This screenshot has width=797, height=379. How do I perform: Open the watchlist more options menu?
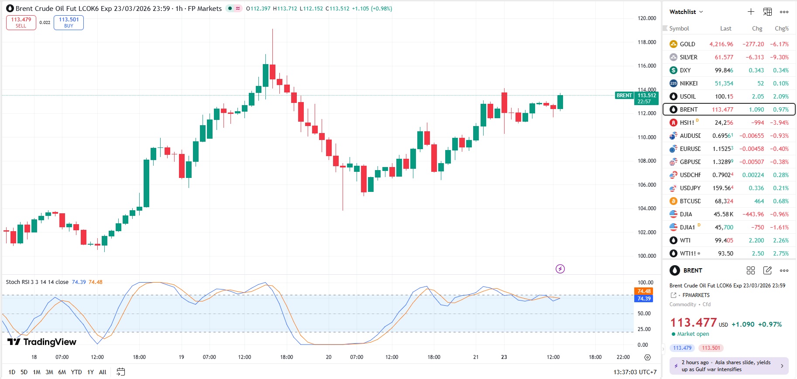tap(784, 12)
